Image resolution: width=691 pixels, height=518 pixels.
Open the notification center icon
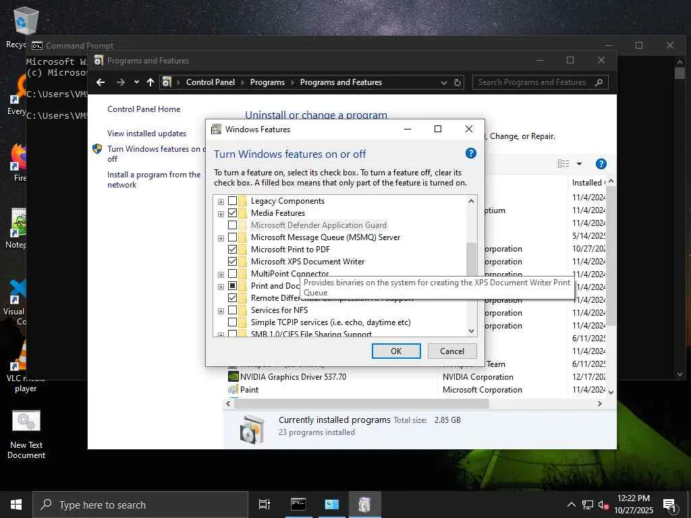pyautogui.click(x=670, y=505)
